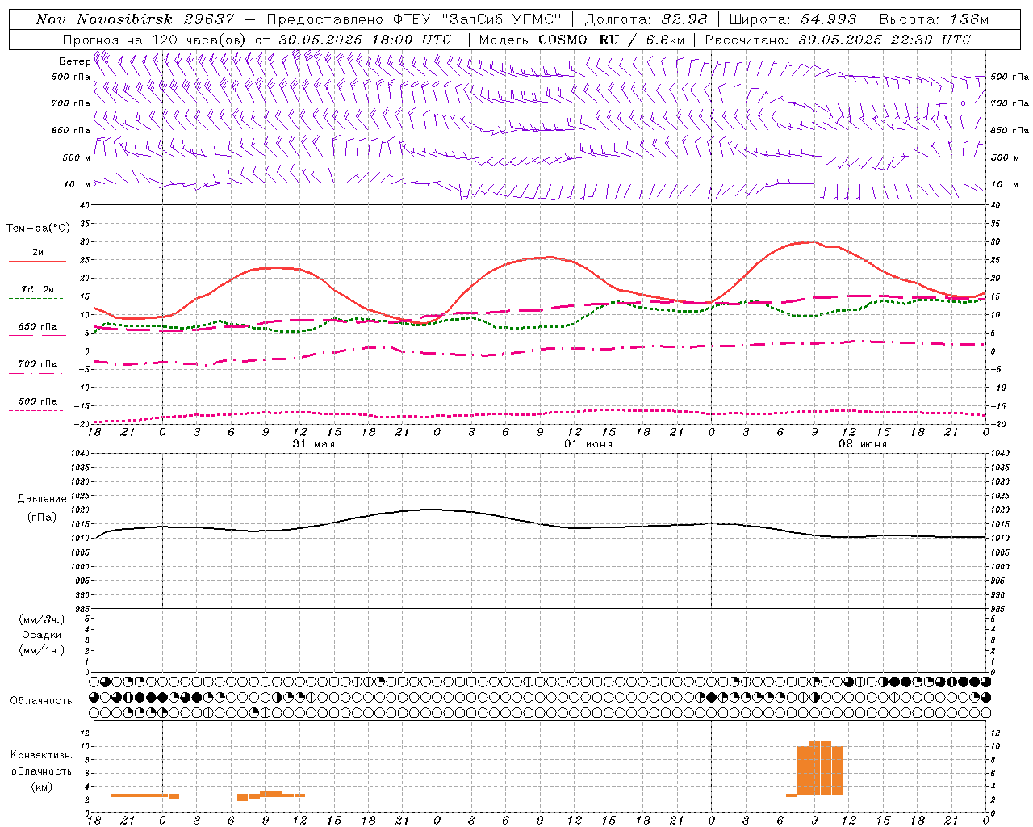The width and height of the screenshot is (1033, 827).
Task: Click the (мм/1ч.) precipitation unit label
Action: click(x=42, y=650)
